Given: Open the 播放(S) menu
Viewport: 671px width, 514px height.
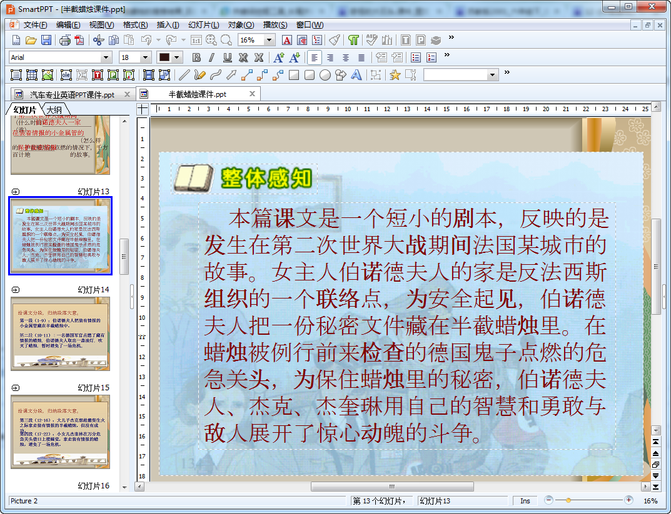Looking at the screenshot, I should tap(275, 25).
